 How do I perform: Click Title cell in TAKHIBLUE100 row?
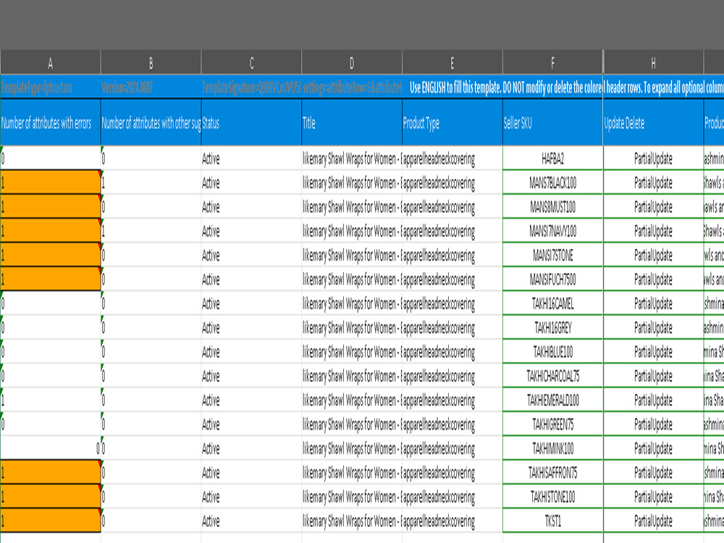(352, 351)
